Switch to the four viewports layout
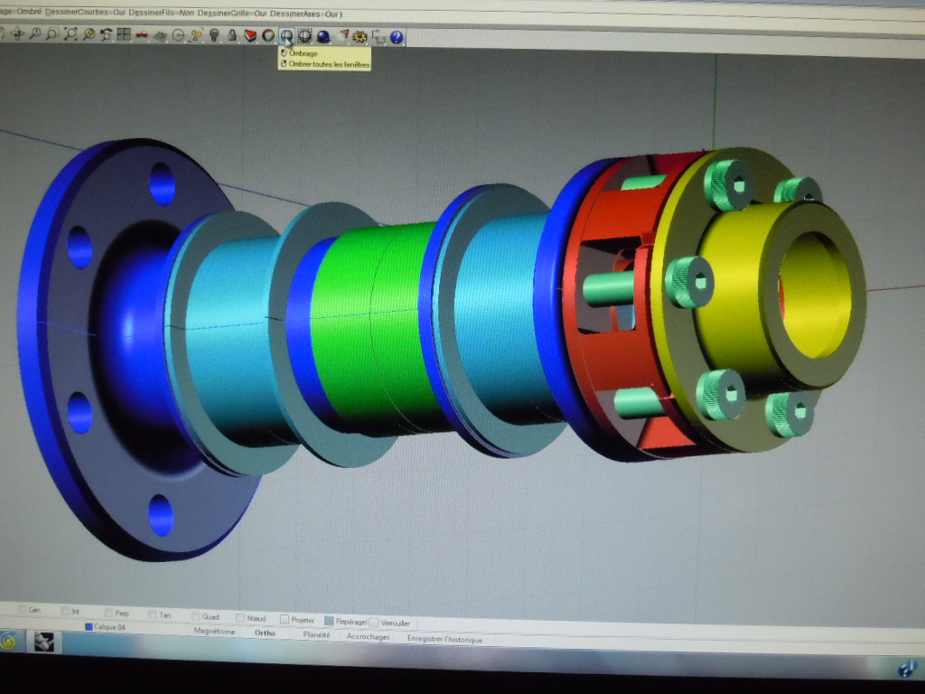The height and width of the screenshot is (694, 925). [x=124, y=35]
